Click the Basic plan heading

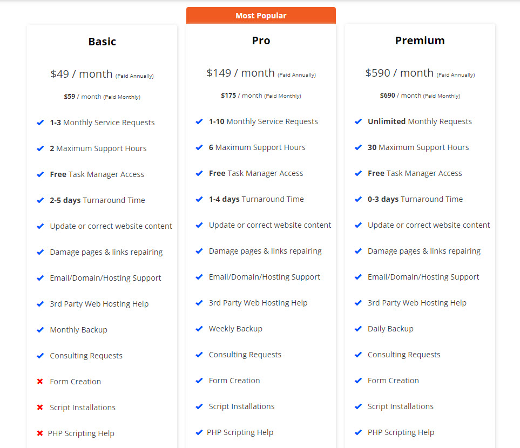(102, 42)
